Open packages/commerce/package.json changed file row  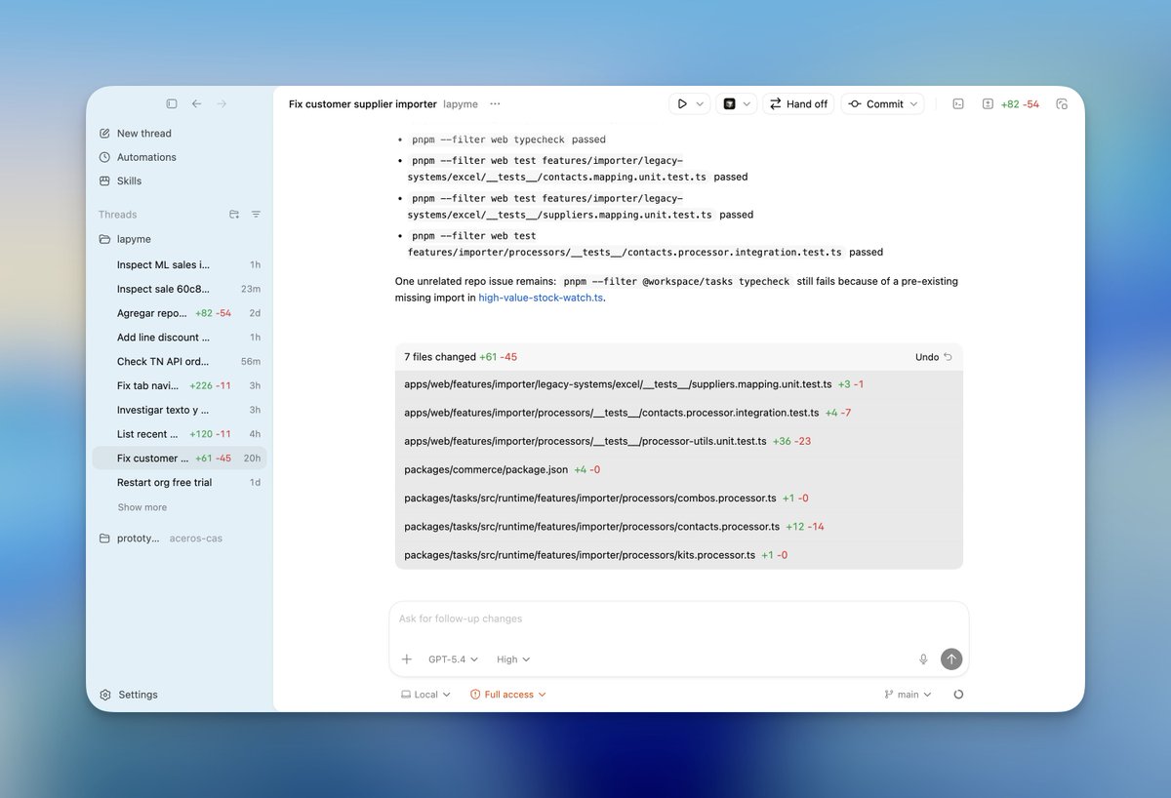(x=678, y=469)
